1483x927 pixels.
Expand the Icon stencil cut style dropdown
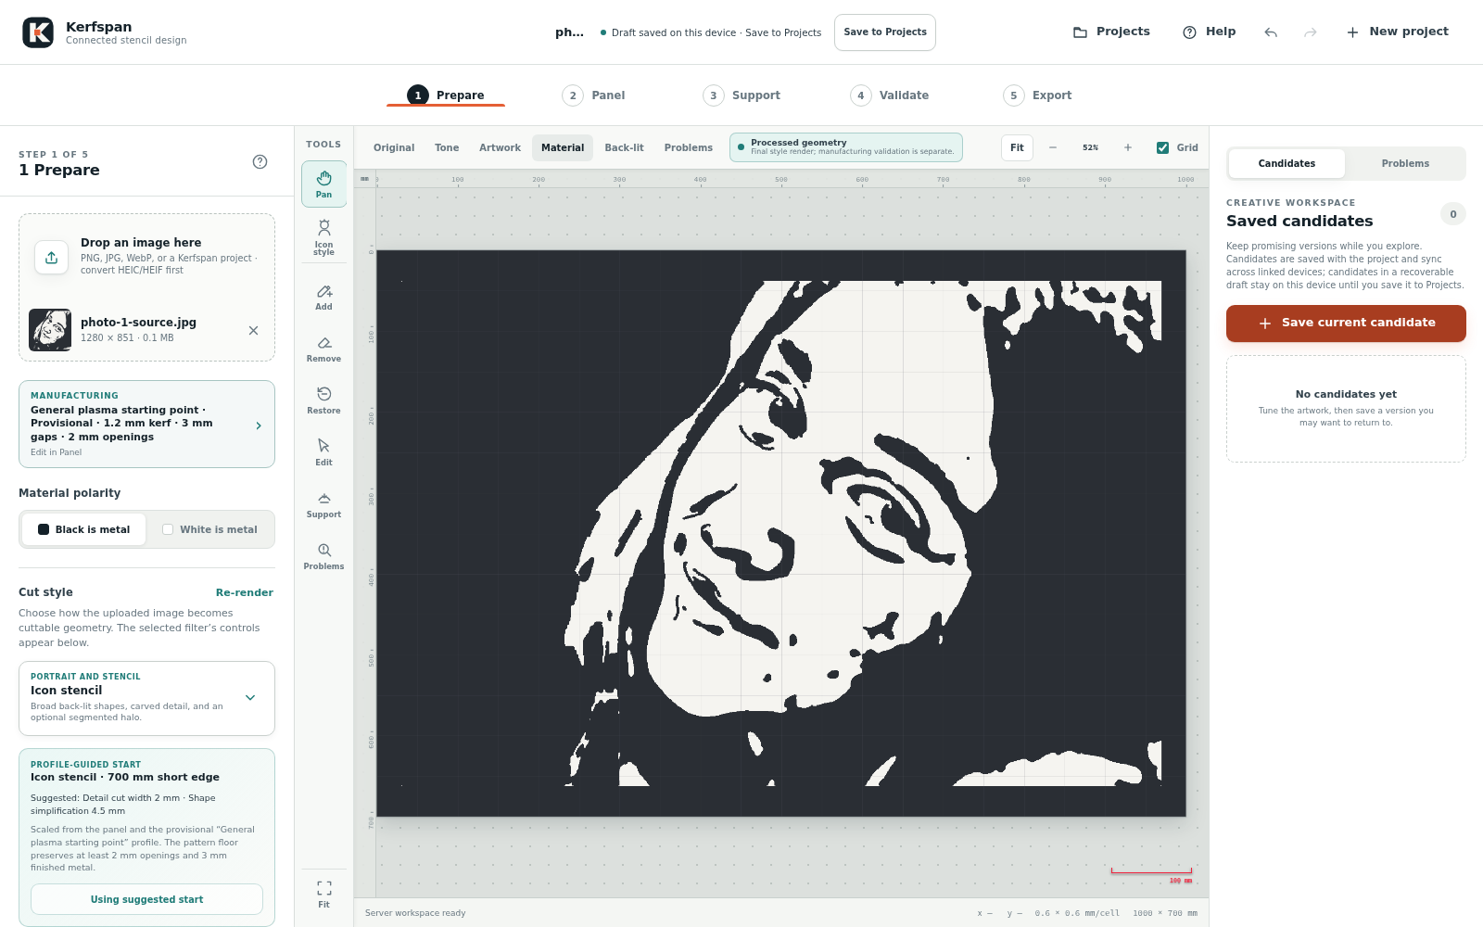250,697
